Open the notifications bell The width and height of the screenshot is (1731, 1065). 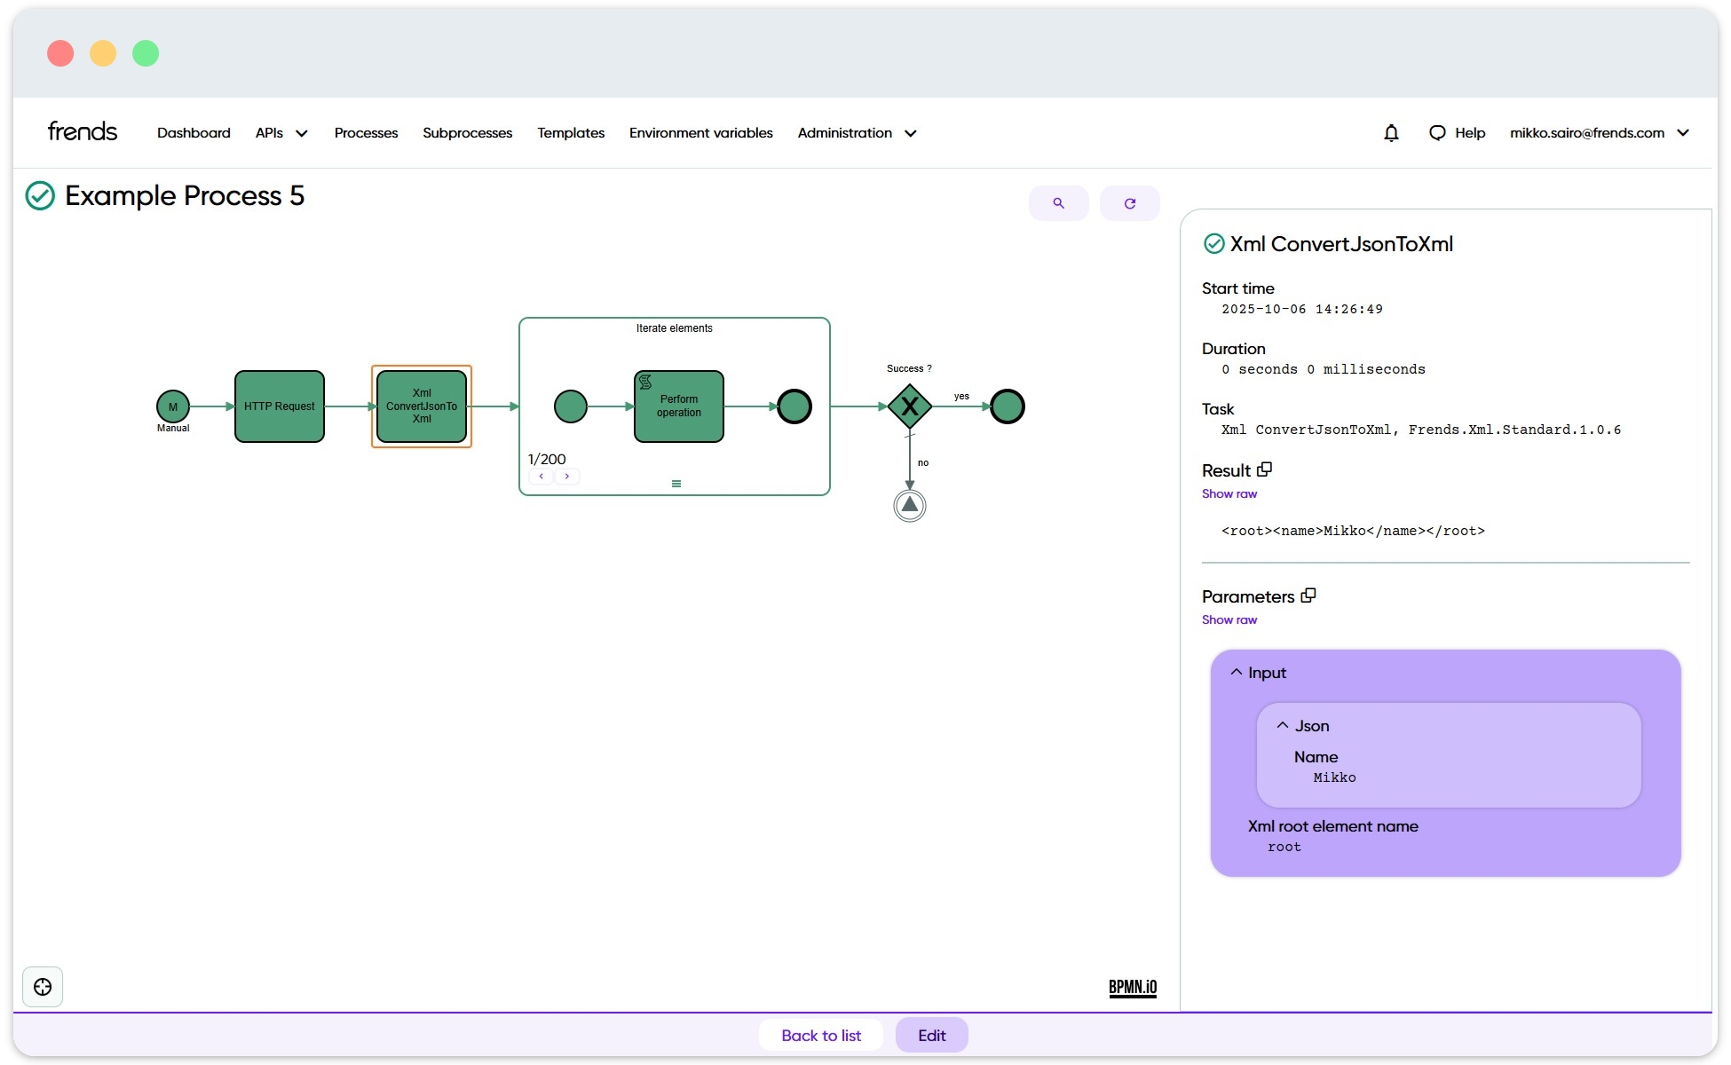(x=1391, y=133)
